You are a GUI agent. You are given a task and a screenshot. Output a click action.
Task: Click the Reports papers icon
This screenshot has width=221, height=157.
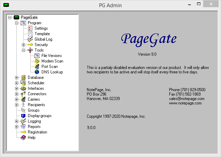(23, 127)
